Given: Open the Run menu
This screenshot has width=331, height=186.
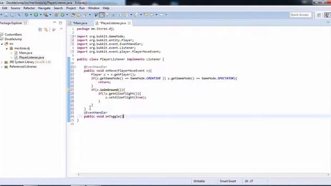Looking at the screenshot, I should pos(82,8).
